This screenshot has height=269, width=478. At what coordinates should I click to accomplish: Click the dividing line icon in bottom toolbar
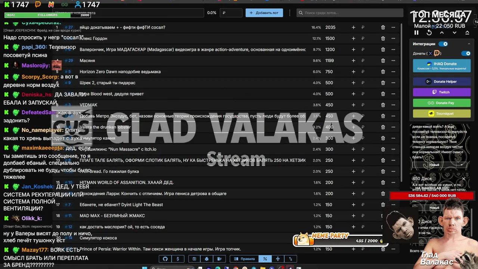tap(277, 259)
